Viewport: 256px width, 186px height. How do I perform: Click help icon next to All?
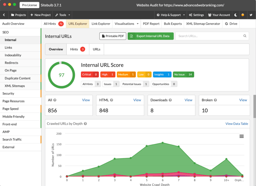[x=55, y=100]
